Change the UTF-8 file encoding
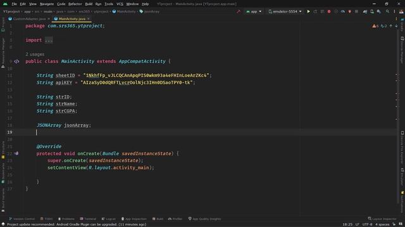 (x=367, y=224)
